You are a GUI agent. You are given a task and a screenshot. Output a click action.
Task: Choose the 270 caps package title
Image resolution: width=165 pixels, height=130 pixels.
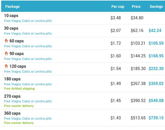click(x=12, y=96)
